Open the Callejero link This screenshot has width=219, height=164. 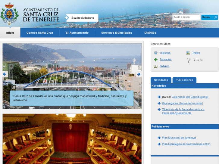164,66
